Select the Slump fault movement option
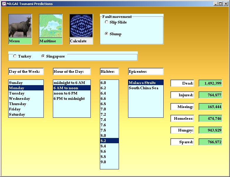The height and width of the screenshot is (177, 230). click(x=106, y=34)
